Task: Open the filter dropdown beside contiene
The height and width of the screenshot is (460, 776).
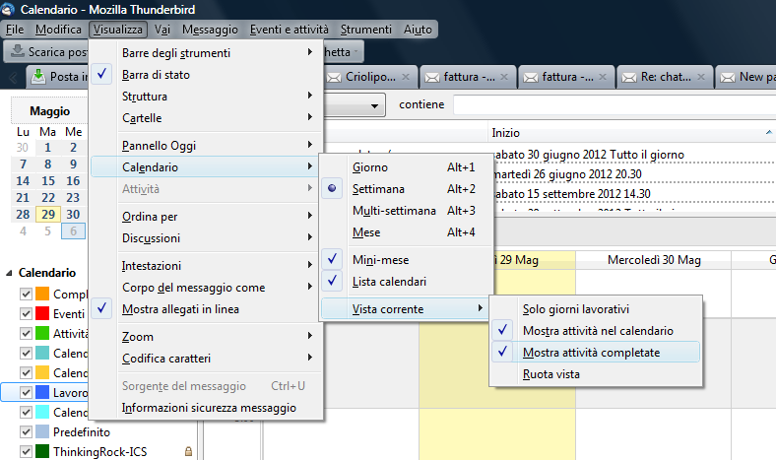Action: pos(374,105)
